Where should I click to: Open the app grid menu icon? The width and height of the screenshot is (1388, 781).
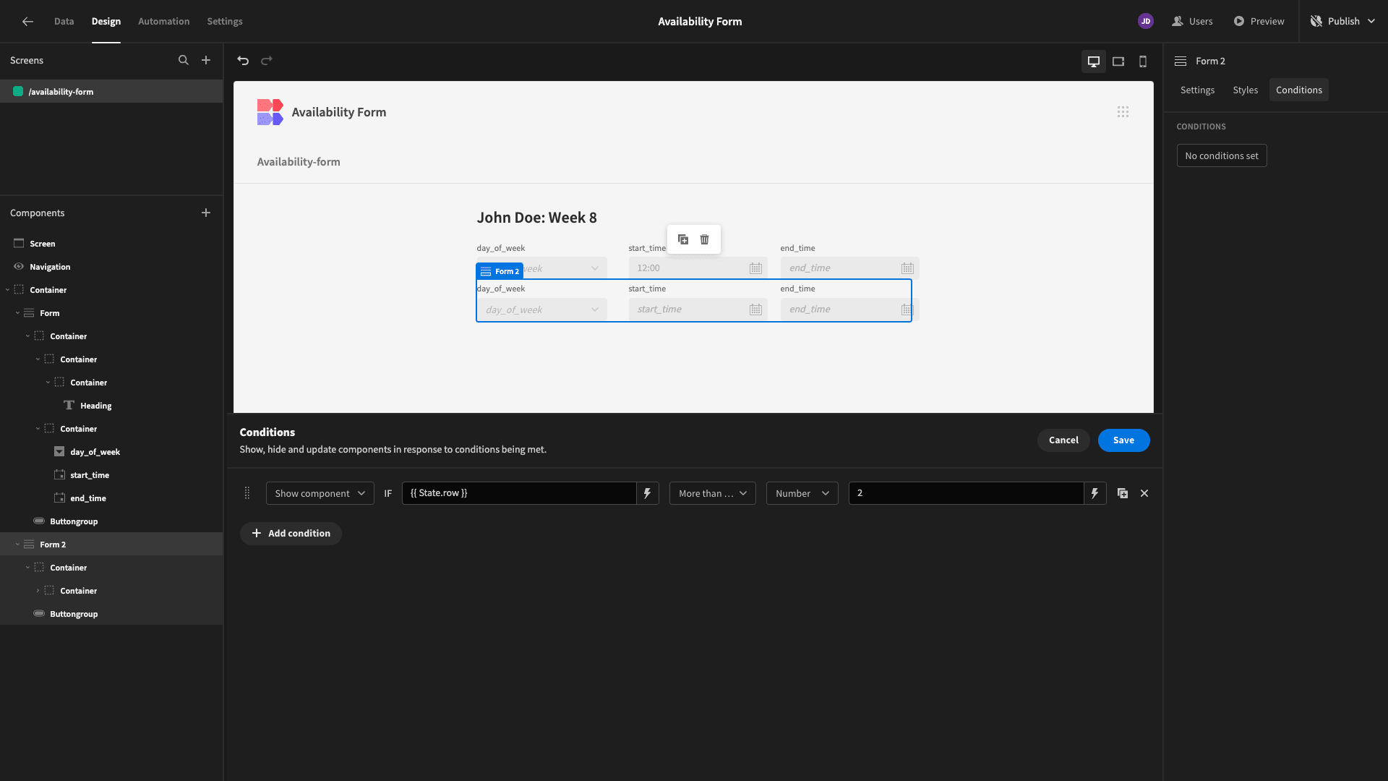pyautogui.click(x=1123, y=111)
